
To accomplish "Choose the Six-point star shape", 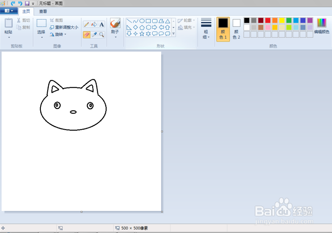I will [148, 33].
